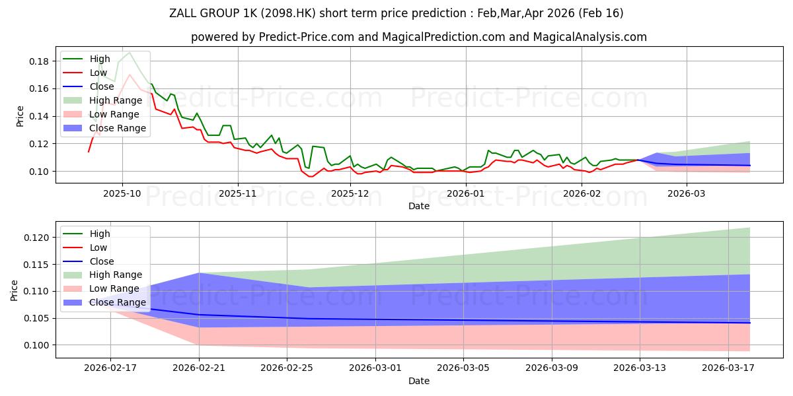Click the green High legend line in top chart
Image resolution: width=793 pixels, height=396 pixels.
pos(73,59)
